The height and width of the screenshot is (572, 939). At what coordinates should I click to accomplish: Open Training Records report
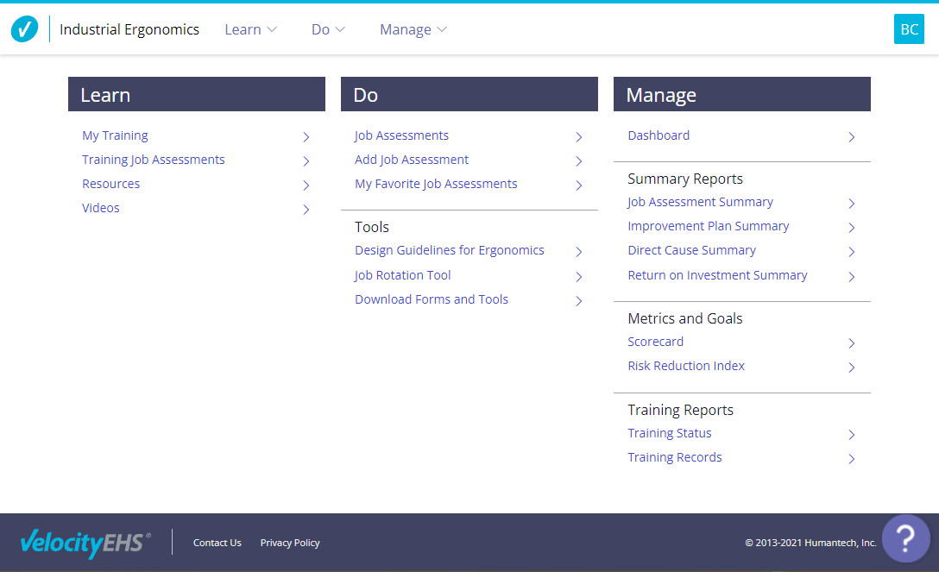click(674, 457)
